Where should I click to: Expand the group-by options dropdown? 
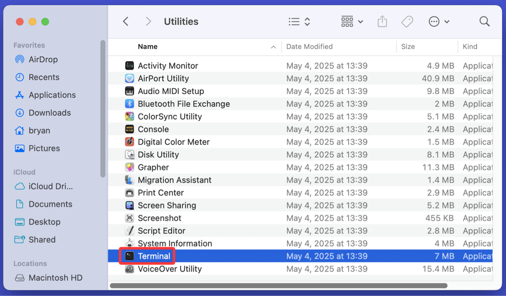[x=352, y=21]
